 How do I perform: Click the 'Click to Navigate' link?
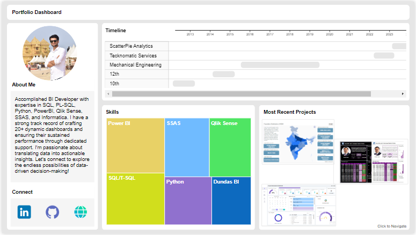392,226
